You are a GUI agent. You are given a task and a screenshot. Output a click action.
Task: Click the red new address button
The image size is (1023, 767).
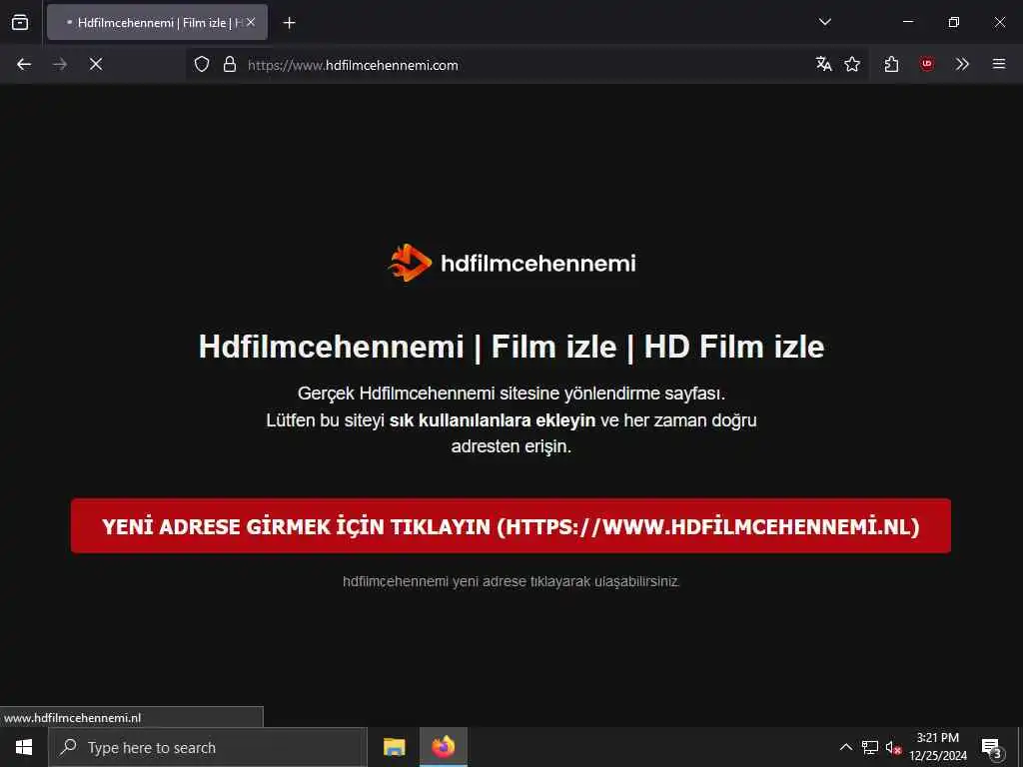click(511, 525)
